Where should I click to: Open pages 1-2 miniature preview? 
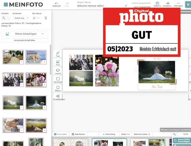point(109,142)
